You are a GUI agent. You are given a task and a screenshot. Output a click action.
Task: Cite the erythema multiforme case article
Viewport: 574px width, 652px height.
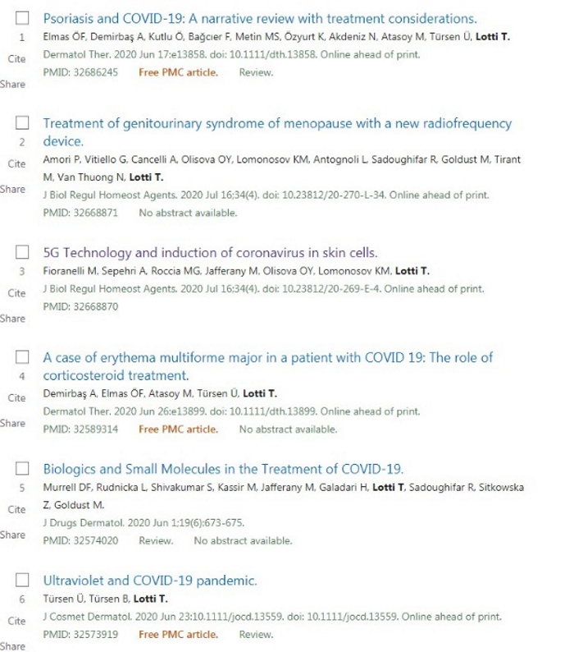tap(16, 398)
